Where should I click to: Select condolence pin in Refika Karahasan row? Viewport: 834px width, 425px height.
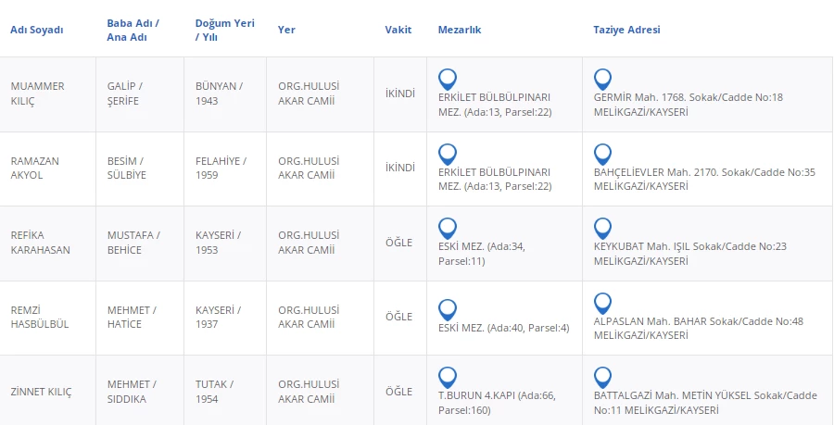[x=602, y=228]
